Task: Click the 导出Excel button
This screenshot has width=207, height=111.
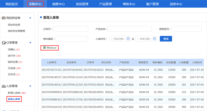Action: coord(50,48)
